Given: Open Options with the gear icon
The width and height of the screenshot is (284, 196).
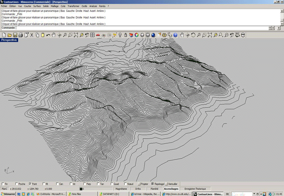Looking at the screenshot, I should pyautogui.click(x=164, y=35).
